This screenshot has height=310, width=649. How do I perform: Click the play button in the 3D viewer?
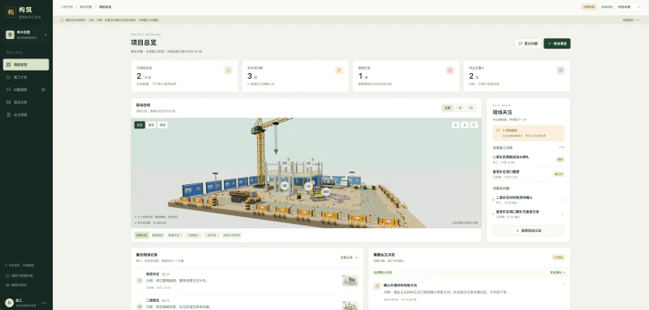465,125
